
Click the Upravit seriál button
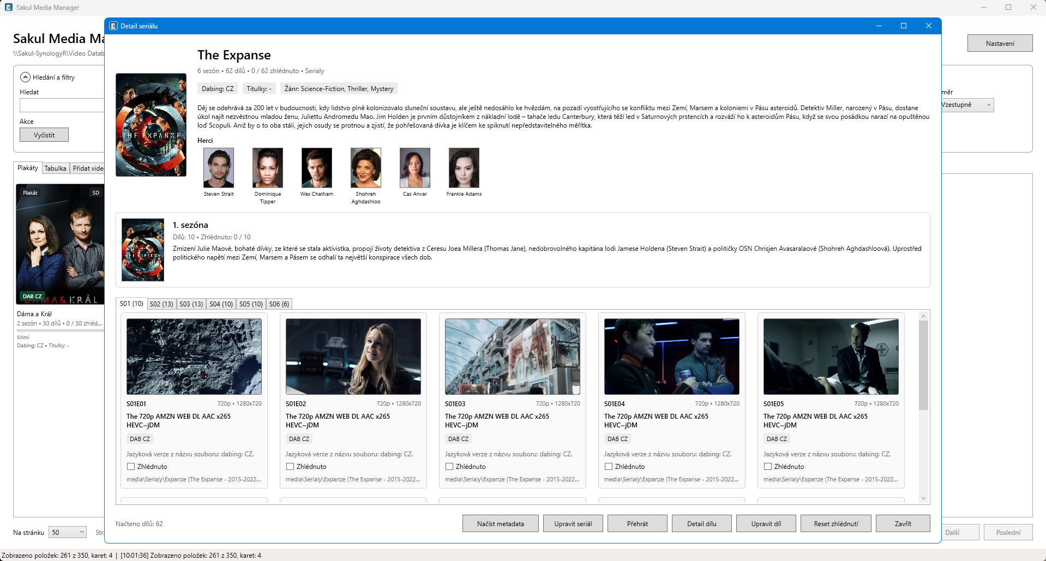(573, 524)
